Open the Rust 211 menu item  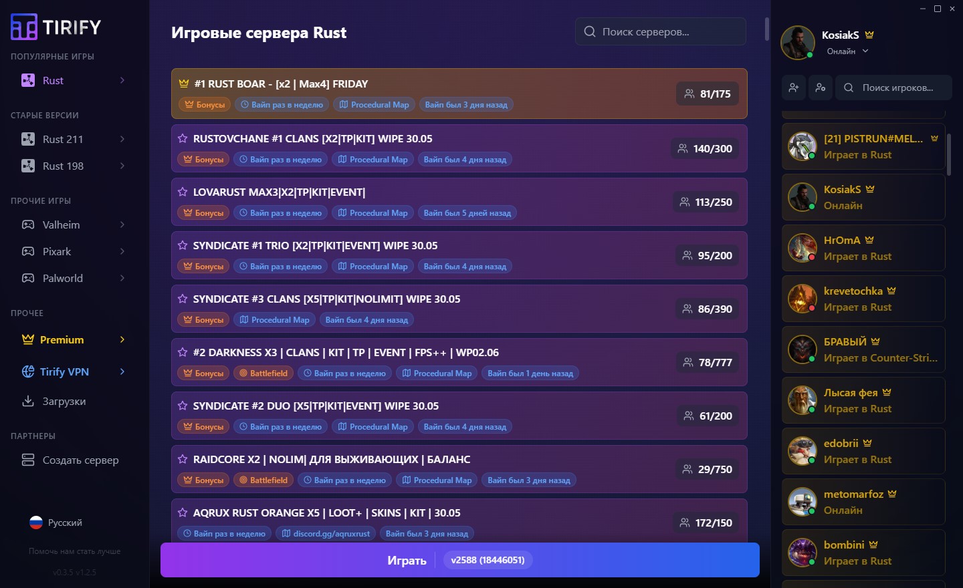(x=74, y=139)
